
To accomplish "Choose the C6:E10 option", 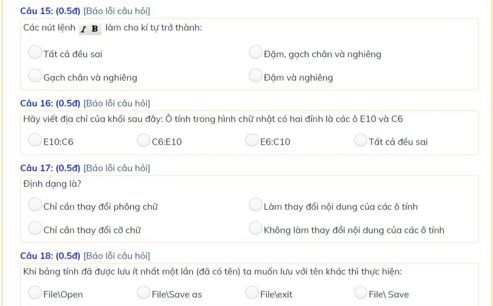I will point(143,140).
